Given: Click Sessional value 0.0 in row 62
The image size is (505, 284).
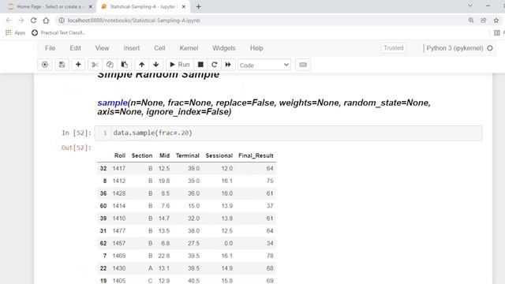Looking at the screenshot, I should (x=228, y=243).
